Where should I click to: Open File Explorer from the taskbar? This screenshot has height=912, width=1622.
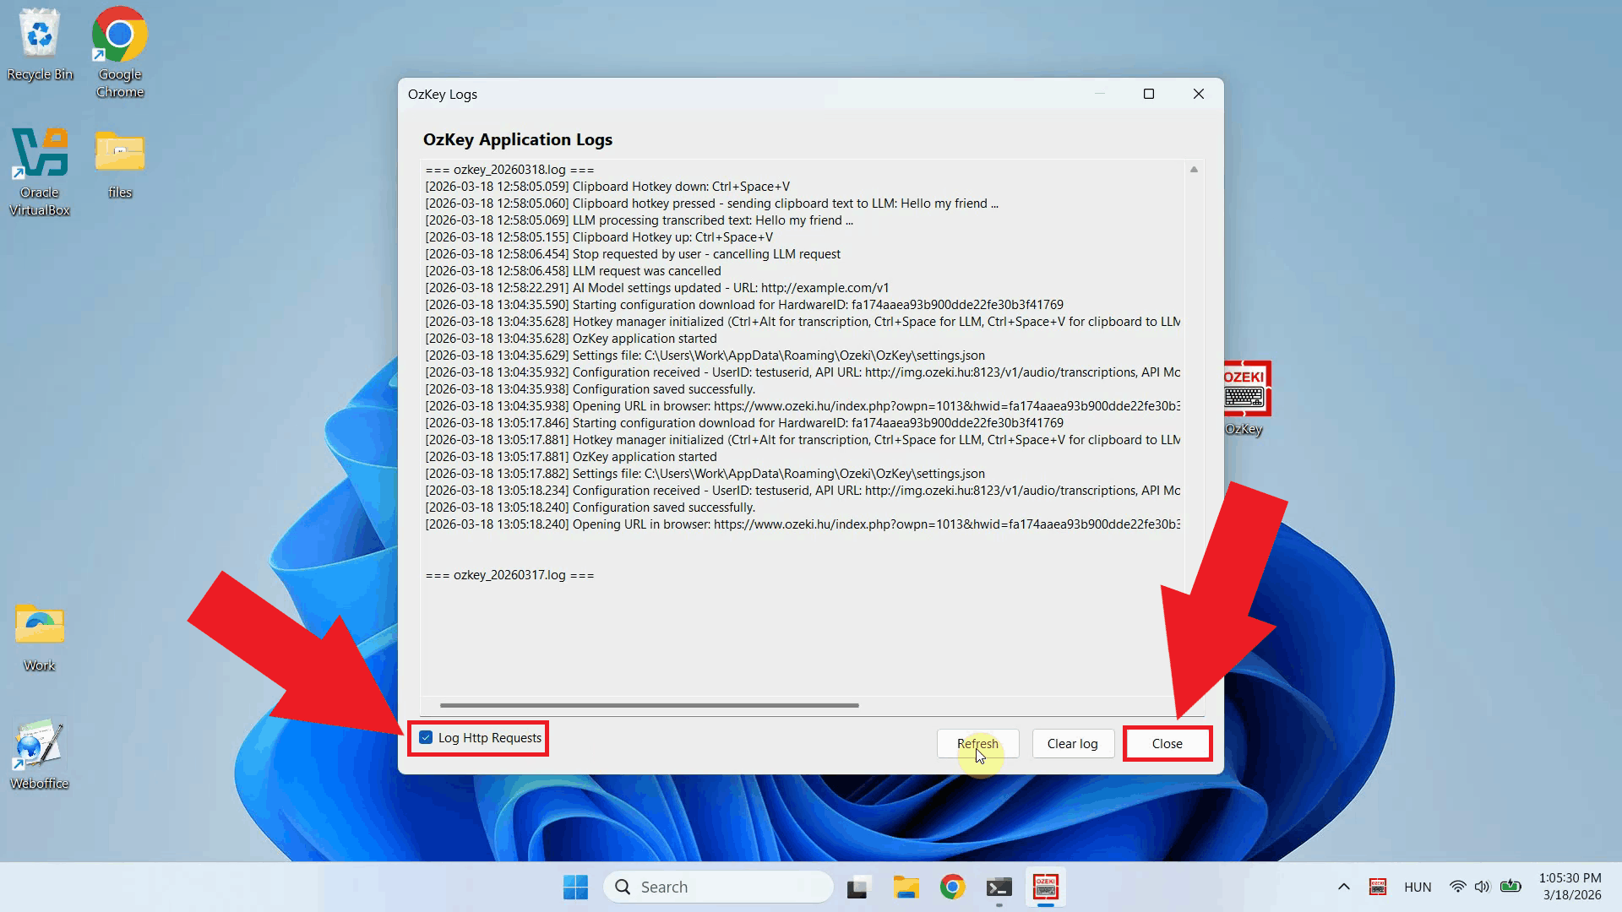(906, 887)
